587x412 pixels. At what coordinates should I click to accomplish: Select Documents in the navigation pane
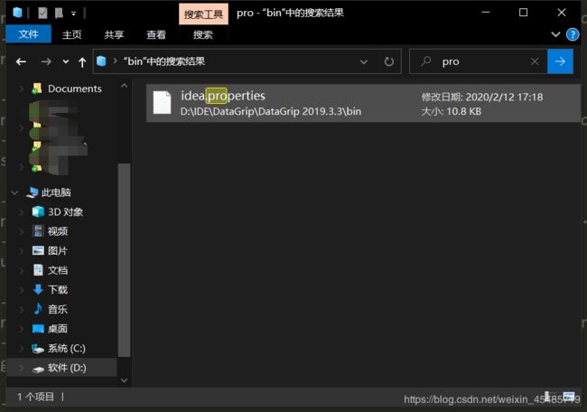74,89
